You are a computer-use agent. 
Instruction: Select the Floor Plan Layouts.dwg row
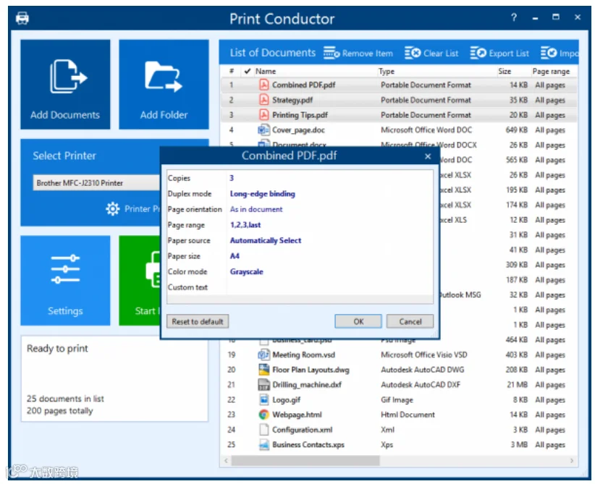tap(399, 370)
